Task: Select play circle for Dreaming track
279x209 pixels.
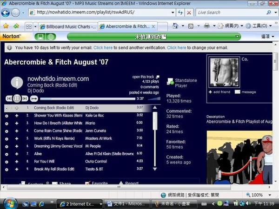Action: [x=7, y=147]
